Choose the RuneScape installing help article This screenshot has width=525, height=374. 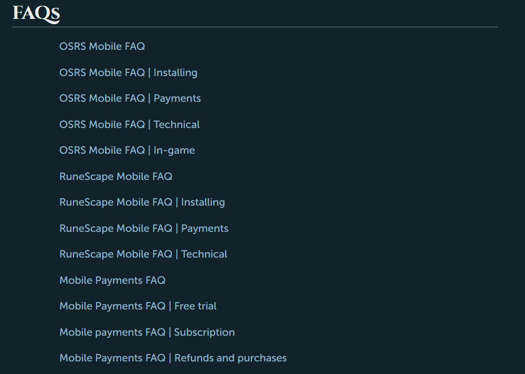tap(142, 202)
